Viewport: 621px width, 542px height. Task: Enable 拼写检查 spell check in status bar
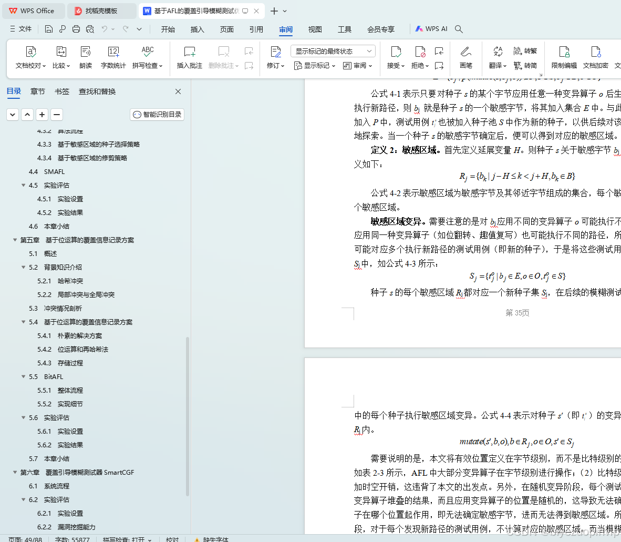pos(149,539)
